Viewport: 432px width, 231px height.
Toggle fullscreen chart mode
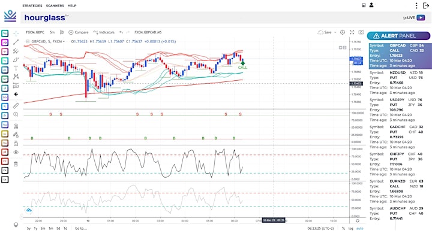click(x=352, y=32)
